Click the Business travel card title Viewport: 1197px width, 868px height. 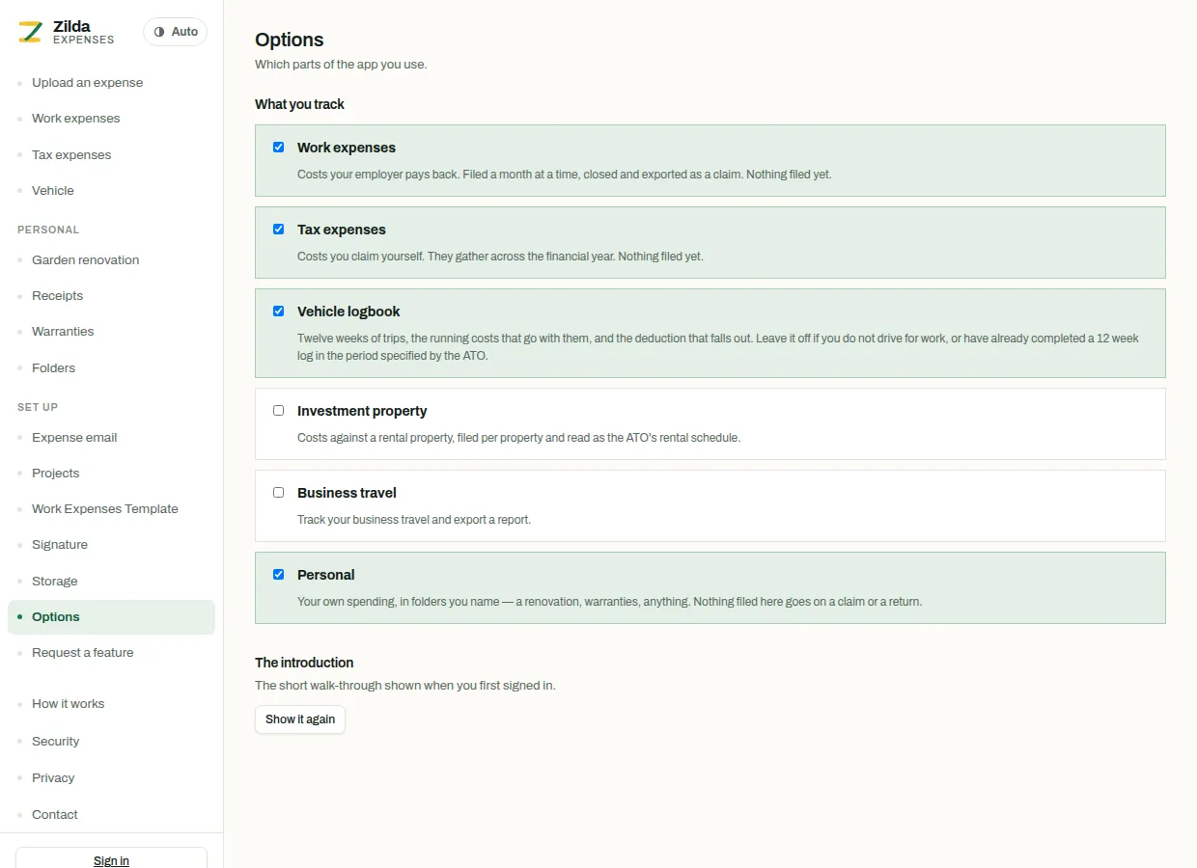(347, 493)
